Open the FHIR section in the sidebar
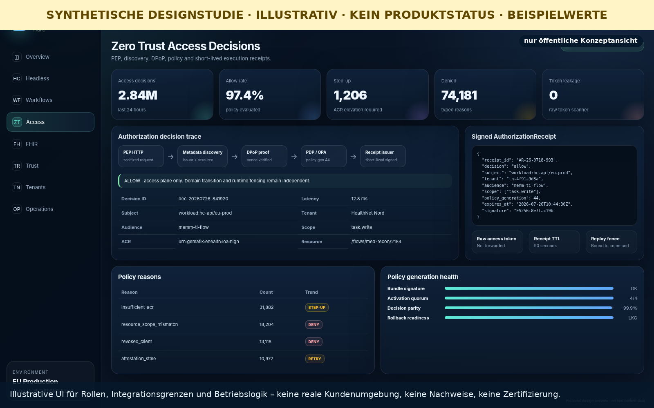 click(50, 144)
